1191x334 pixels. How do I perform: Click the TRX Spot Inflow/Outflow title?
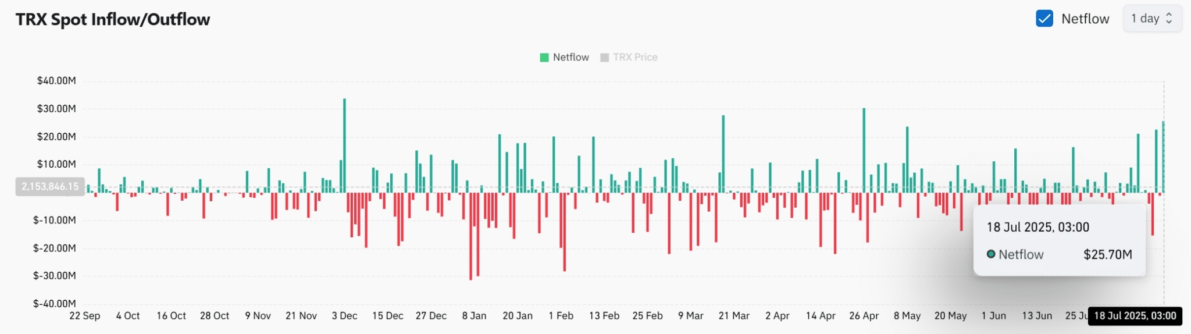[113, 19]
